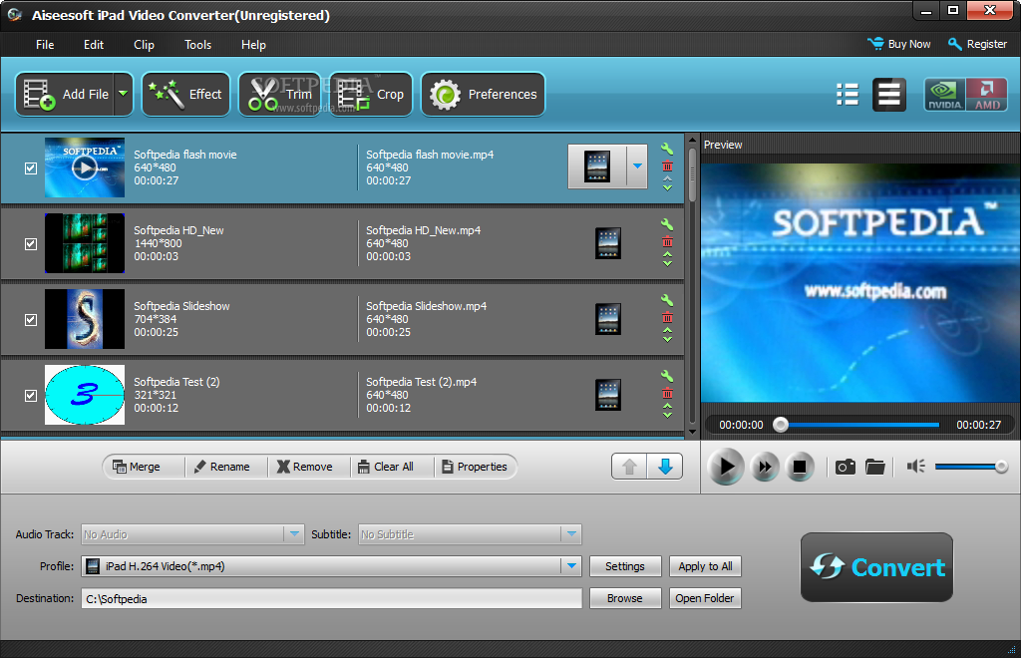The width and height of the screenshot is (1021, 658).
Task: Open the Tools menu
Action: 198,44
